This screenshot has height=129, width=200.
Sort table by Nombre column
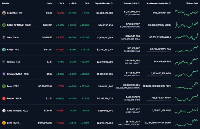[6, 3]
